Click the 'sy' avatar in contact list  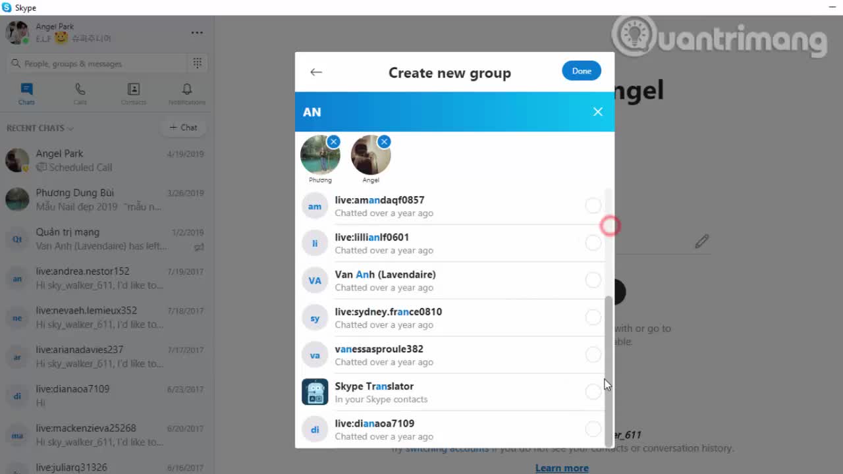(315, 318)
